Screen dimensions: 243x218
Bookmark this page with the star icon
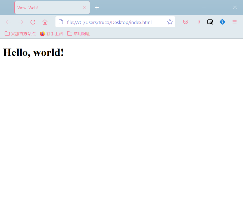coord(170,22)
